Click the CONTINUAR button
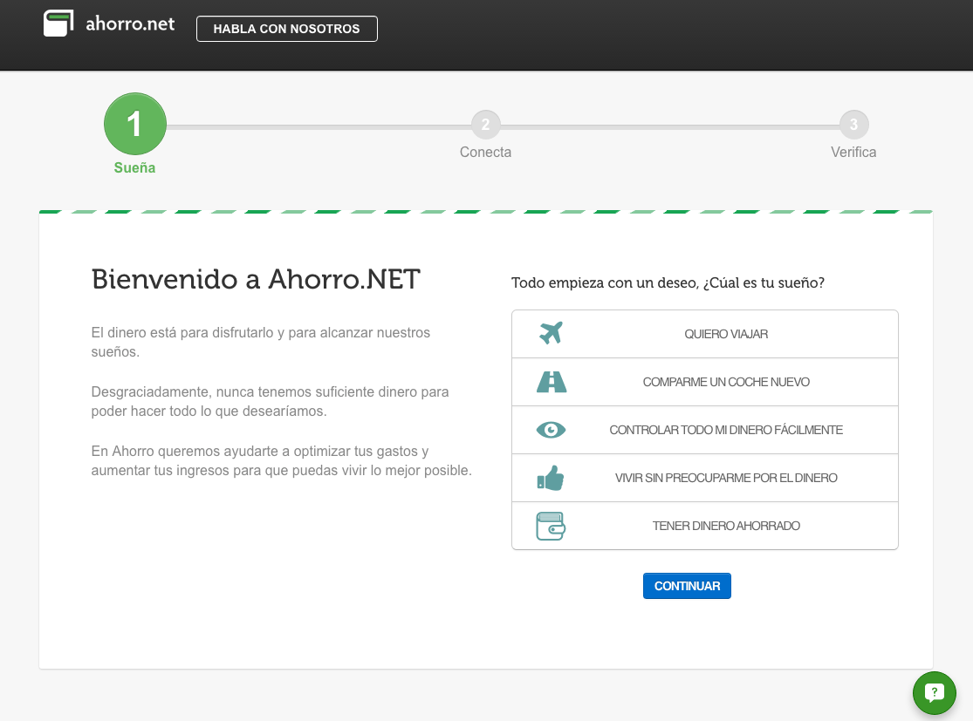 click(x=687, y=586)
